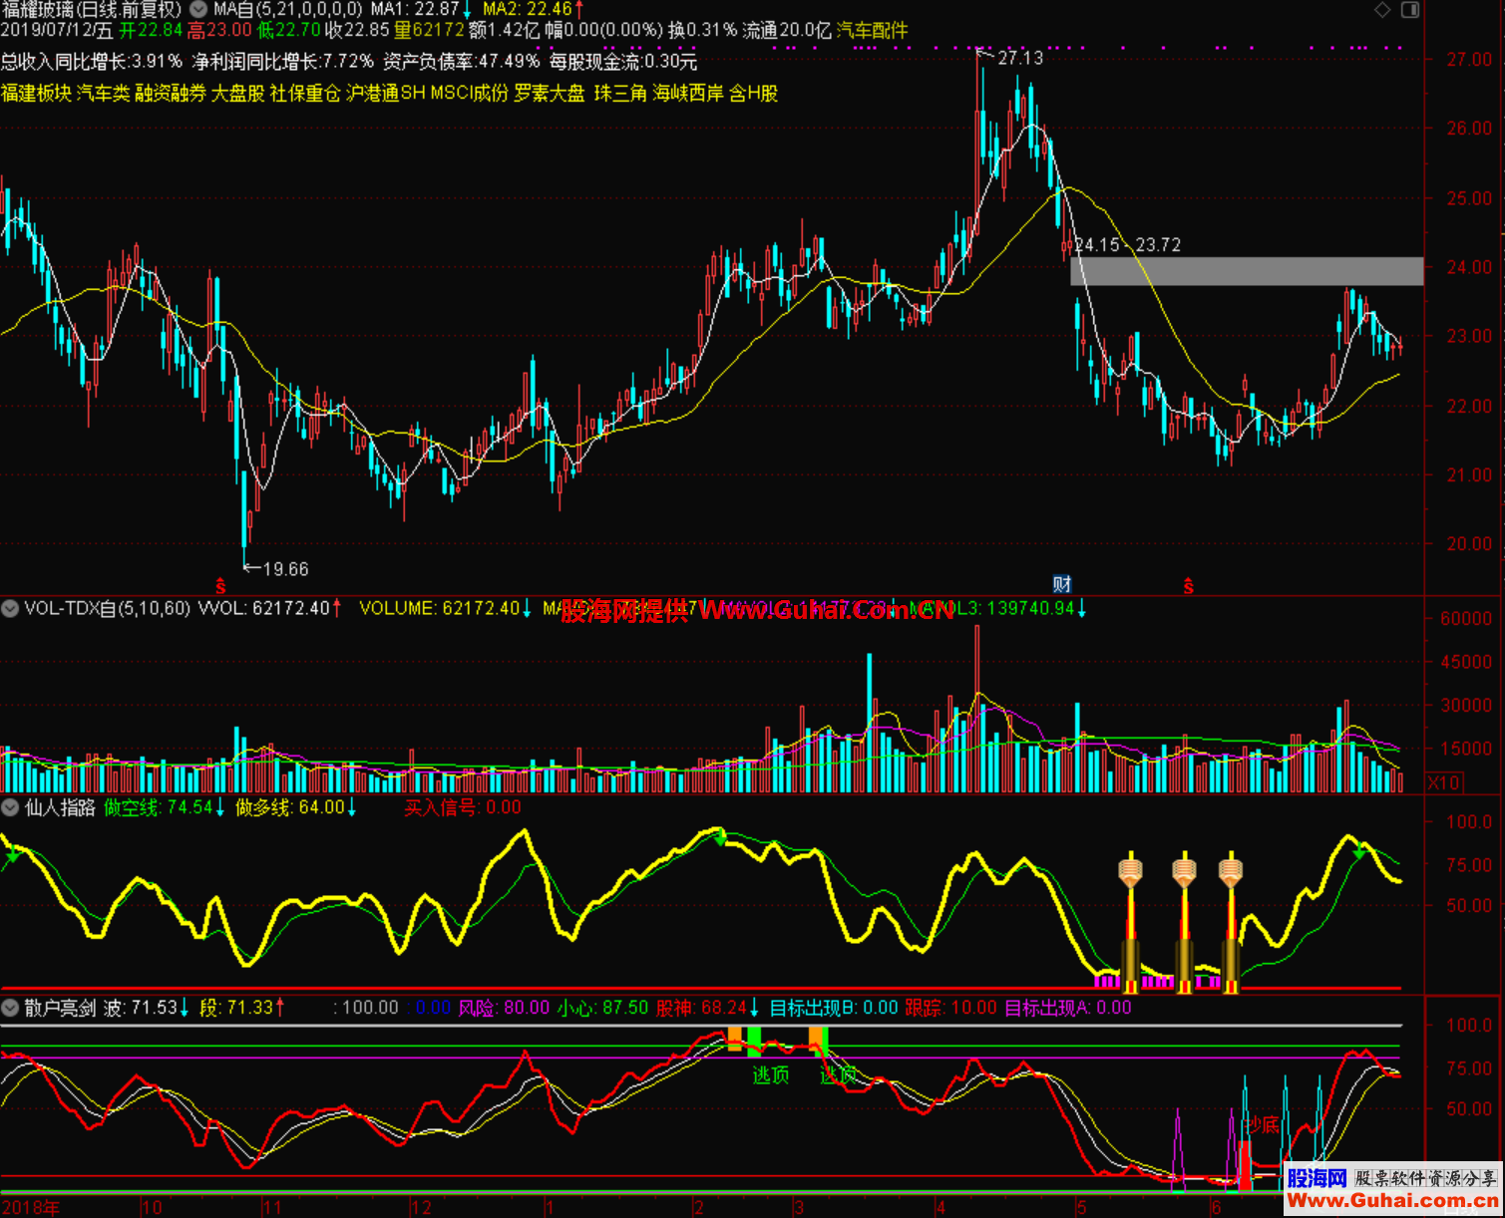
Task: Toggle the X10 volume scale box
Action: pyautogui.click(x=1443, y=782)
